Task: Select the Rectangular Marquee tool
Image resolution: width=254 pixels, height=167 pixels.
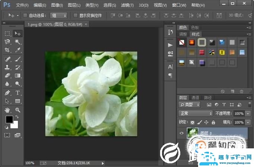Action: pyautogui.click(x=7, y=34)
